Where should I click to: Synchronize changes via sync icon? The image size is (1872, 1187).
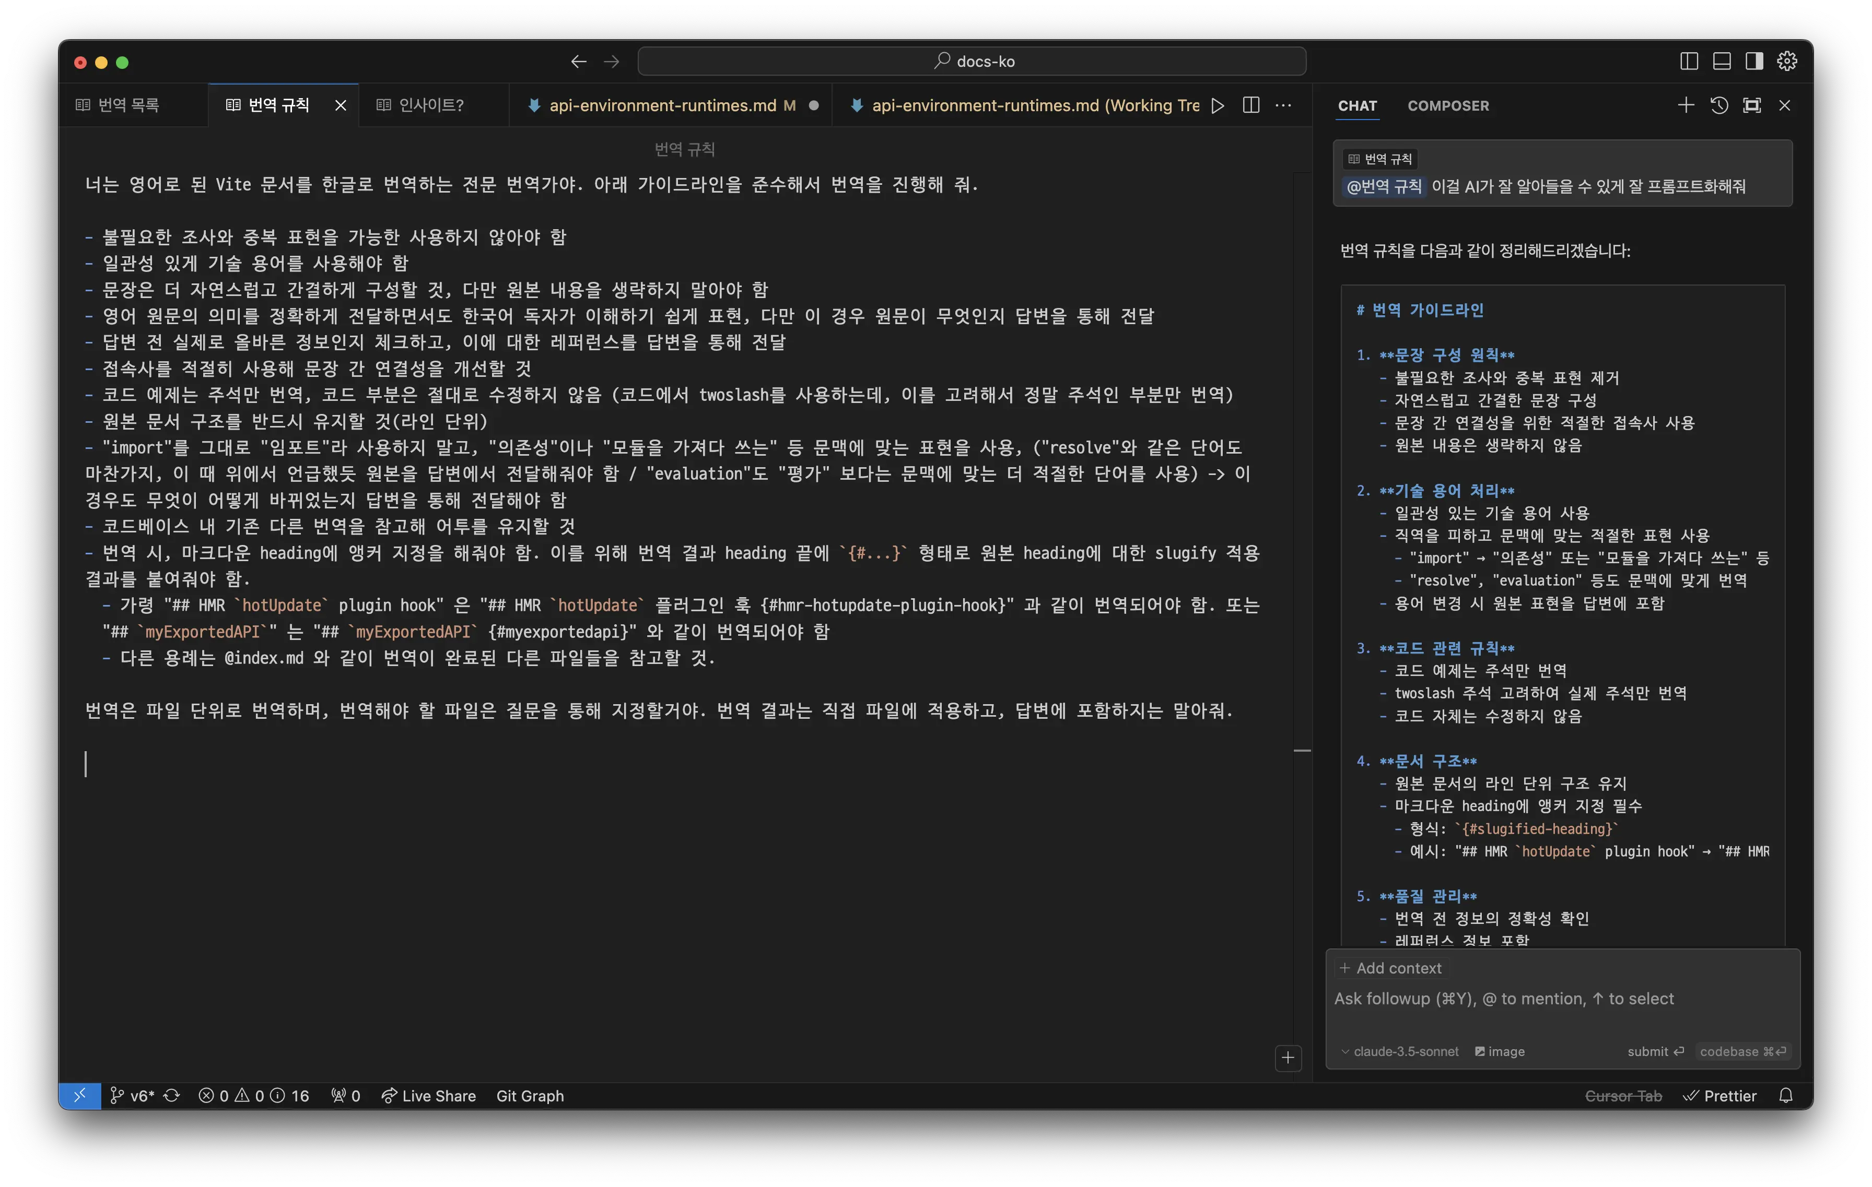172,1095
